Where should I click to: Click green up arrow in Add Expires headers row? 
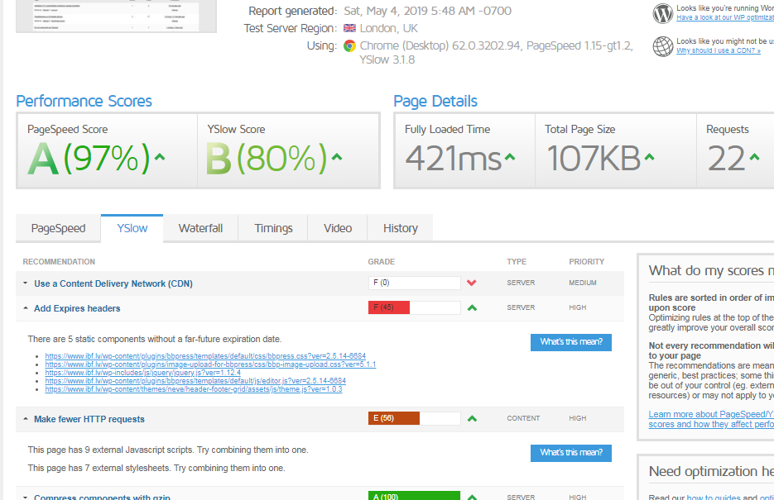472,308
